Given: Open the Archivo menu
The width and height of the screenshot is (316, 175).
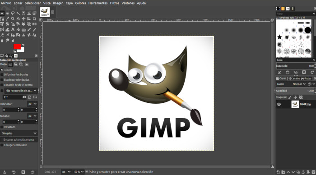Looking at the screenshot, I should pyautogui.click(x=6, y=3).
